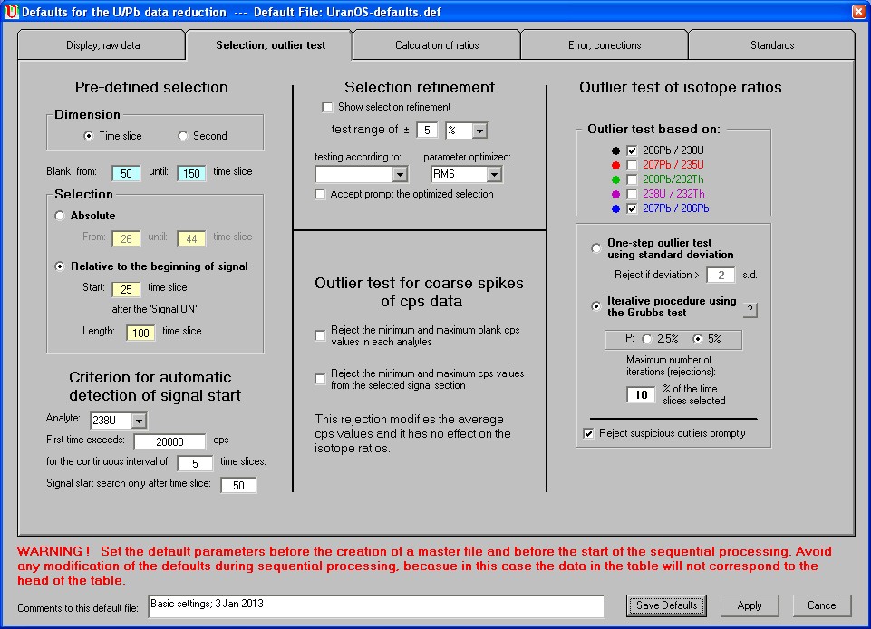Screen dimensions: 871x629
Task: Open the Standards tab
Action: (x=772, y=45)
